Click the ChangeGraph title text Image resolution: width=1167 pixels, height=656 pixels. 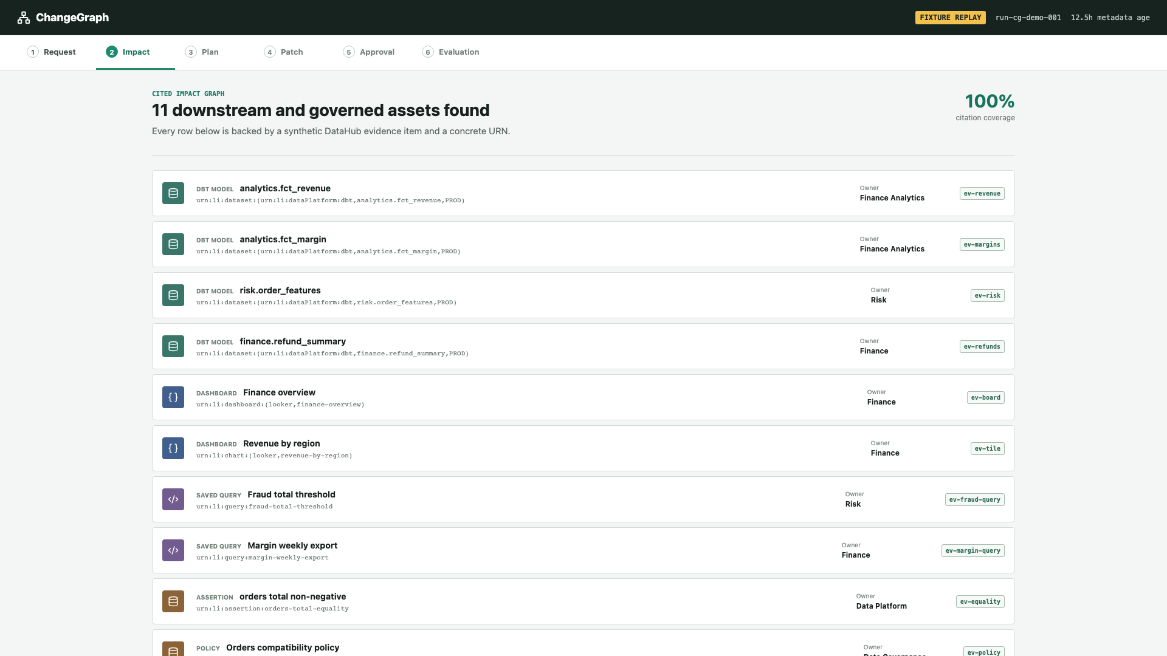tap(72, 18)
